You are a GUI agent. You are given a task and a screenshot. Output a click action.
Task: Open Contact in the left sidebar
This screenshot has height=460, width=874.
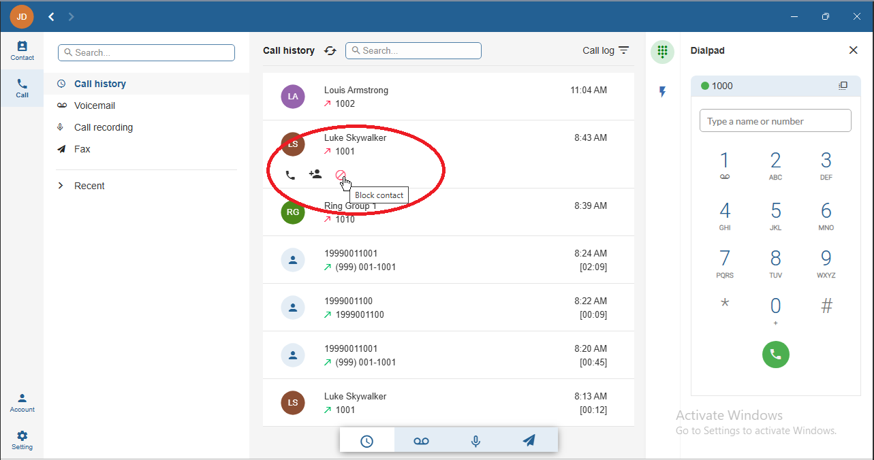(22, 50)
